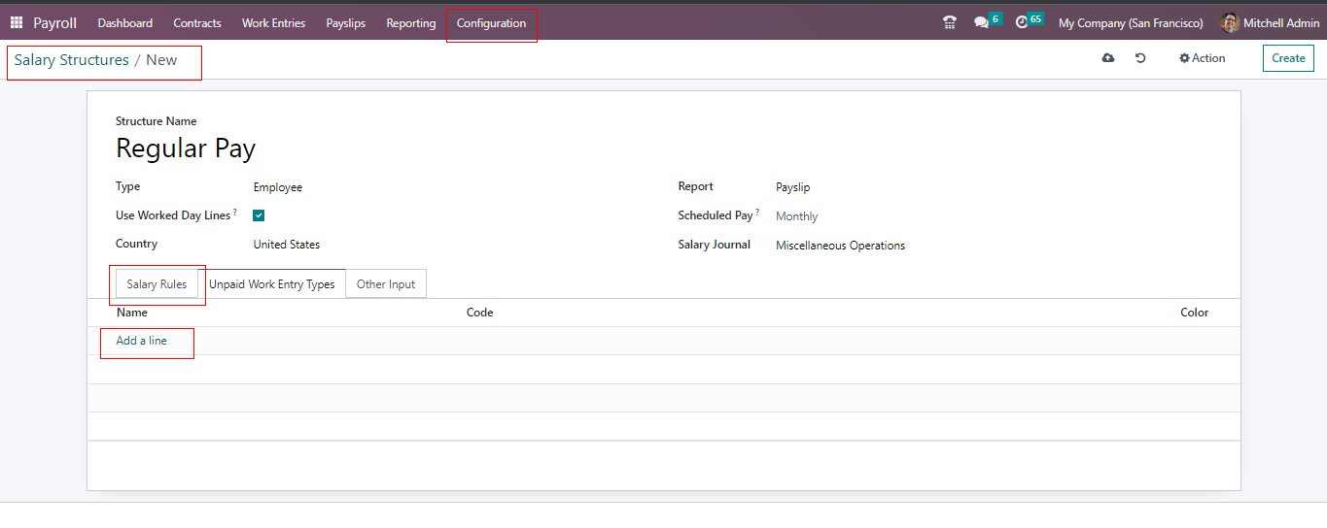Click the Payroll app title
1327x528 pixels.
click(x=55, y=22)
